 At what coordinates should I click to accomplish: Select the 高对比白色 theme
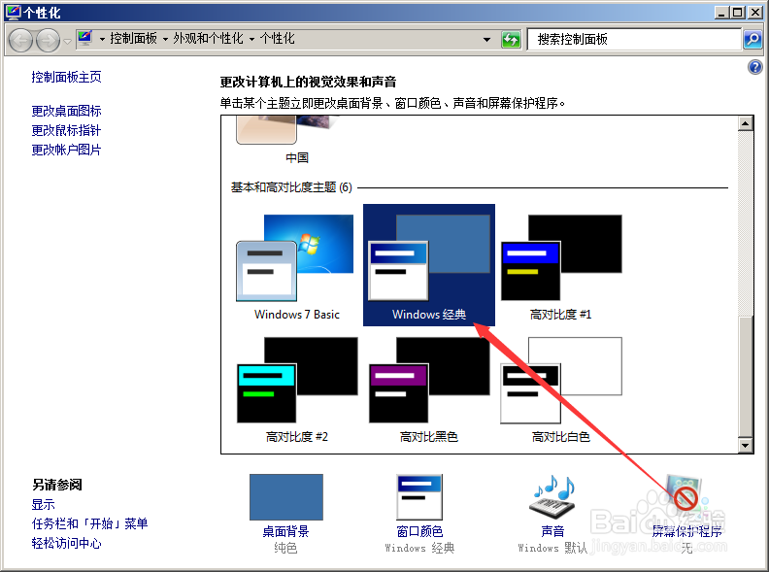point(560,387)
